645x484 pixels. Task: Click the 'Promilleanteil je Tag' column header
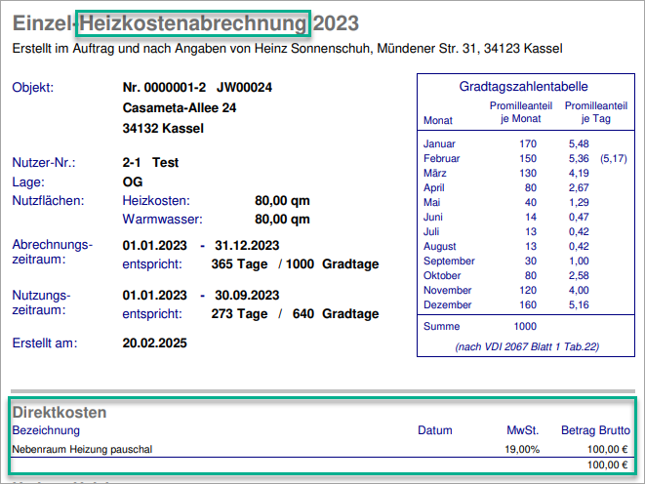596,112
